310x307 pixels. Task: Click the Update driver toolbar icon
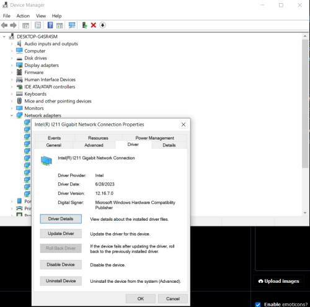point(84,25)
